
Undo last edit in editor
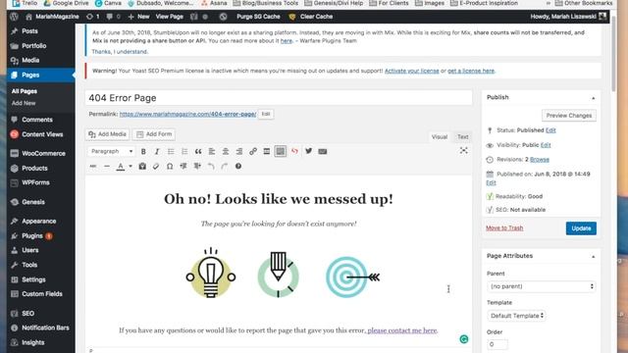click(x=211, y=166)
